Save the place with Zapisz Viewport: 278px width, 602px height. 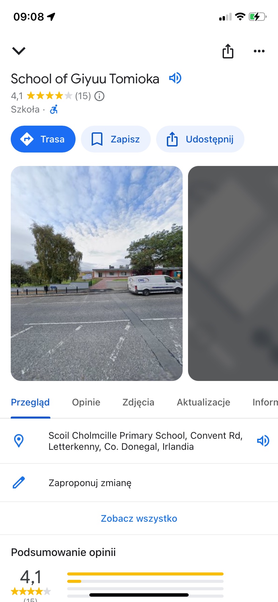116,139
